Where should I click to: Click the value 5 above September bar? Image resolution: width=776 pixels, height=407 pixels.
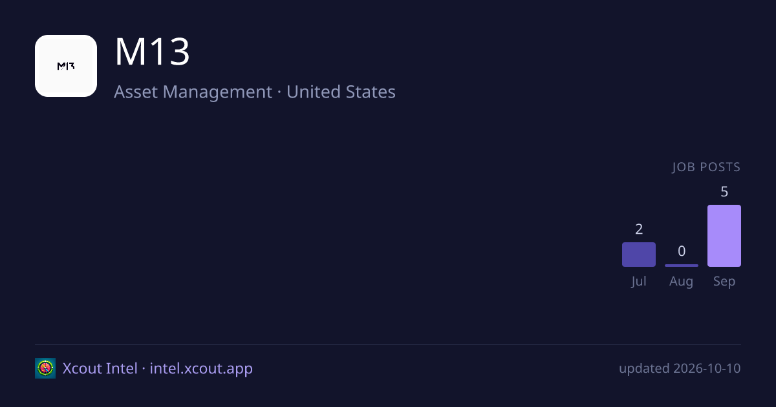[724, 192]
